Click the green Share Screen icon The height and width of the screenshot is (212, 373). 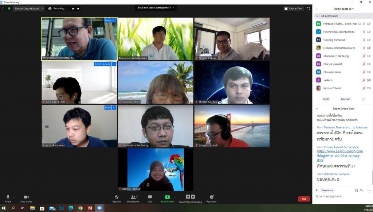coord(167,197)
